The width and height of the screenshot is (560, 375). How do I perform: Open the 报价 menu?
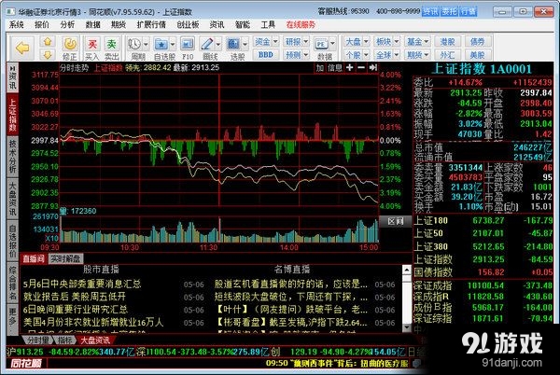[x=42, y=24]
